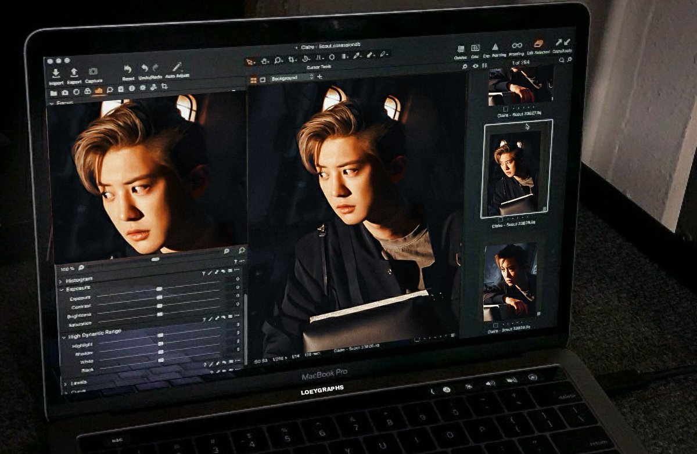This screenshot has height=454, width=697.
Task: Toggle the eye proof icon above the browser
Action: pos(476,66)
